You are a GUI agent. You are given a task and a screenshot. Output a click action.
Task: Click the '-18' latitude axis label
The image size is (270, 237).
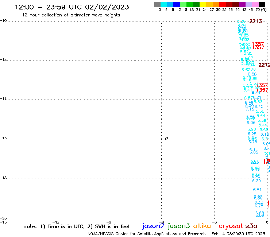(x=3, y=178)
